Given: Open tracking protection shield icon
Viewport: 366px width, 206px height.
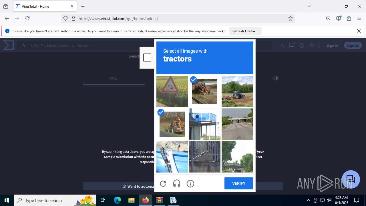Looking at the screenshot, I should (x=65, y=18).
